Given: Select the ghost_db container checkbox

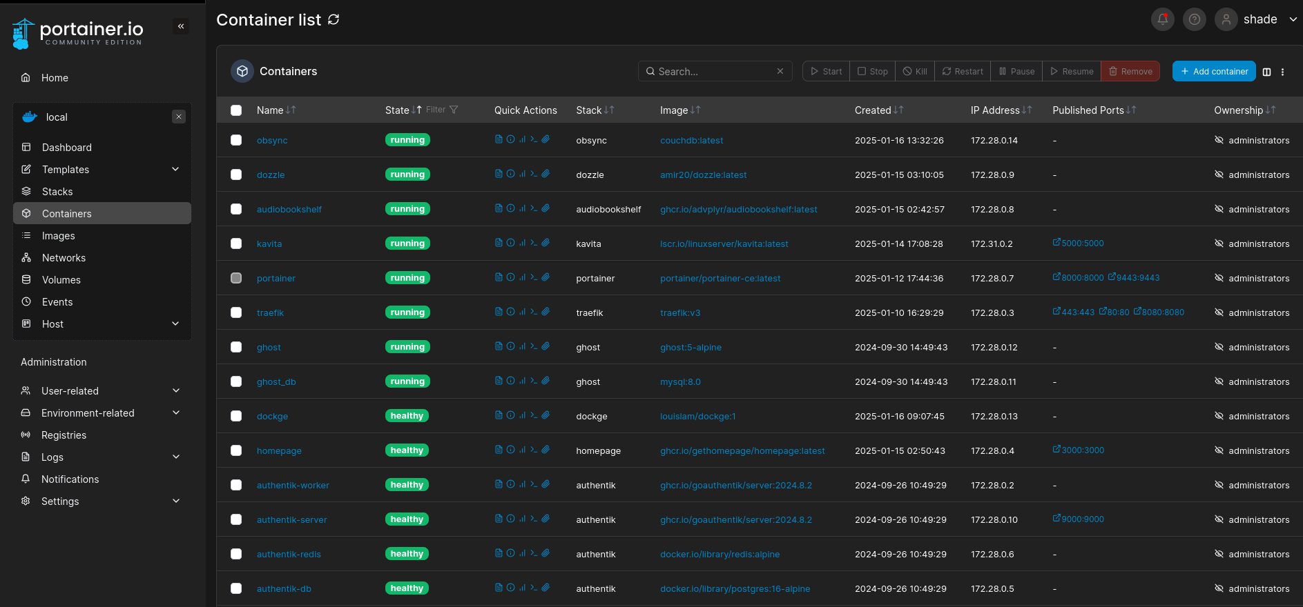Looking at the screenshot, I should pos(236,381).
